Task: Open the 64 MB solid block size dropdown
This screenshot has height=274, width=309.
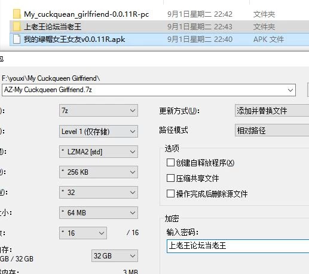Action: click(99, 213)
